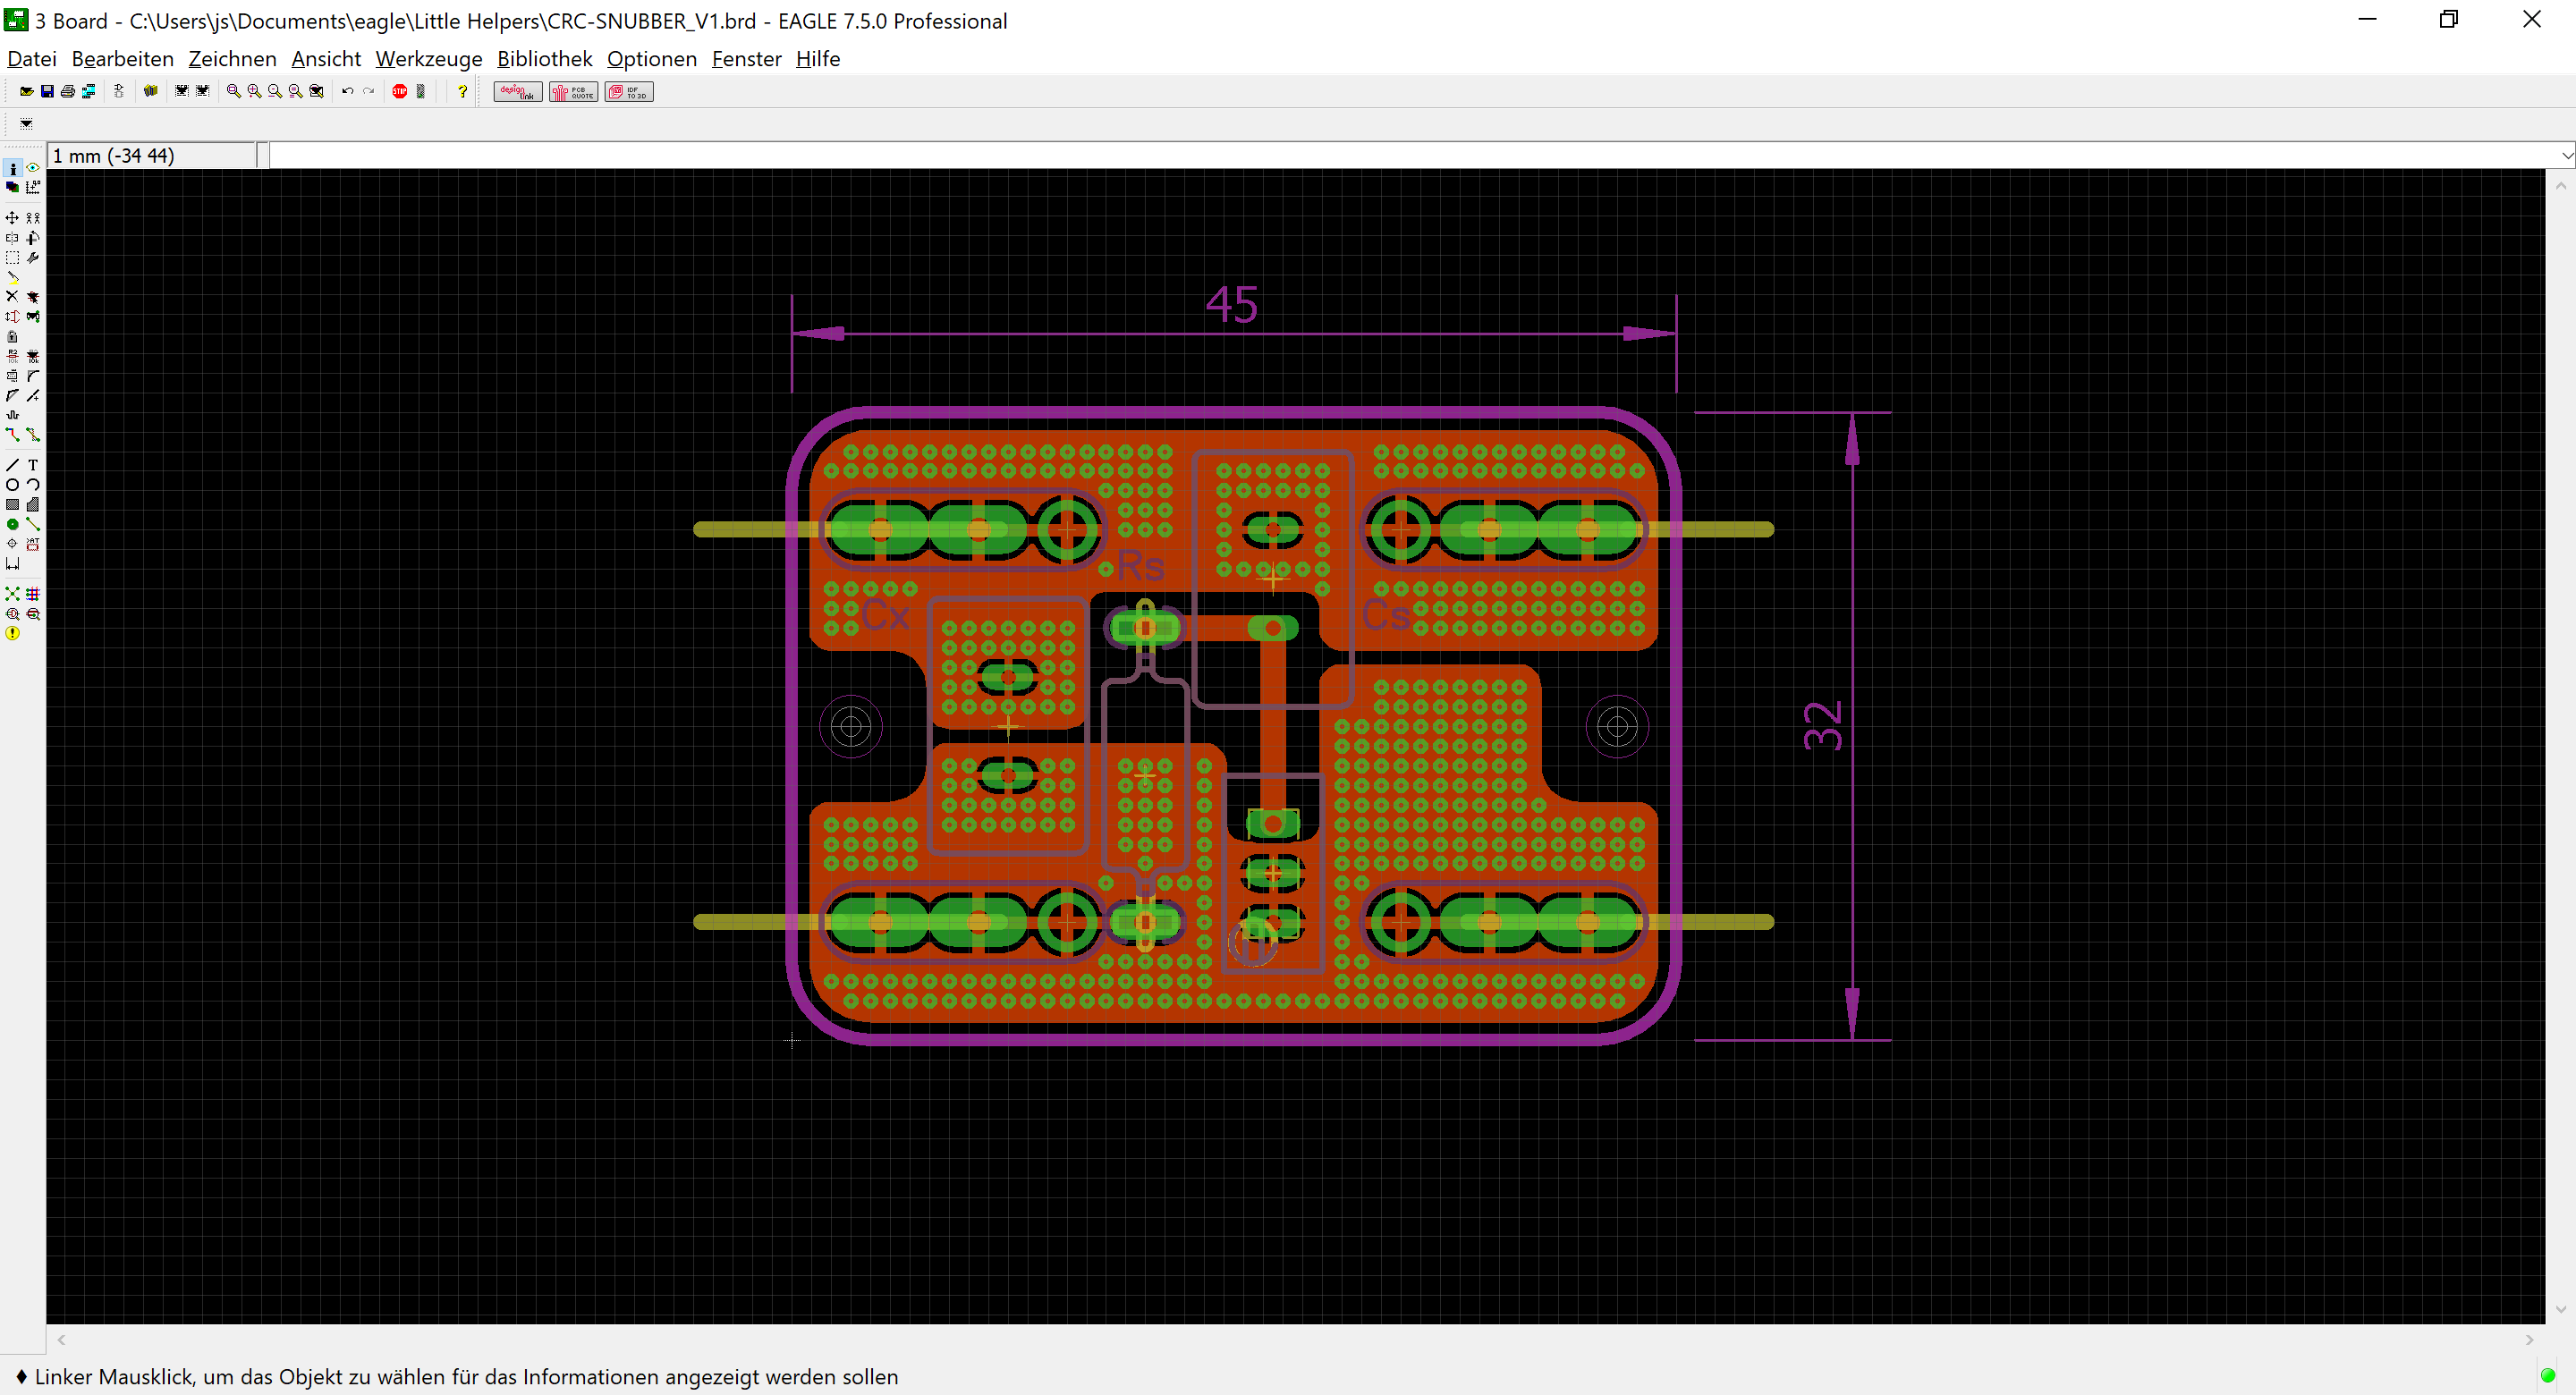Zoom to fit the drawing
2576x1395 pixels.
point(233,91)
